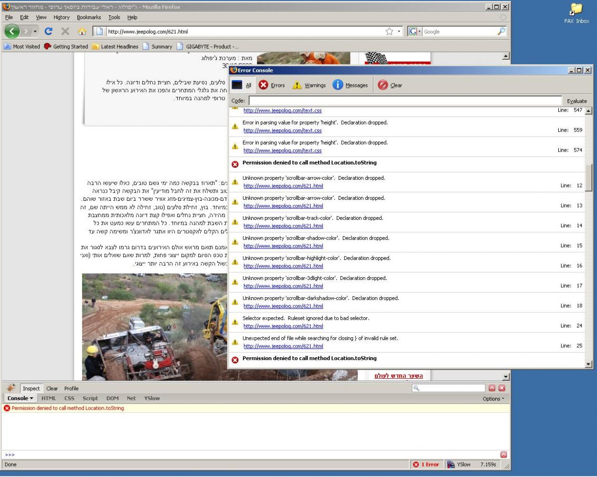Show only Errors in Error Console
Viewport: 597px width, 477px height.
271,85
